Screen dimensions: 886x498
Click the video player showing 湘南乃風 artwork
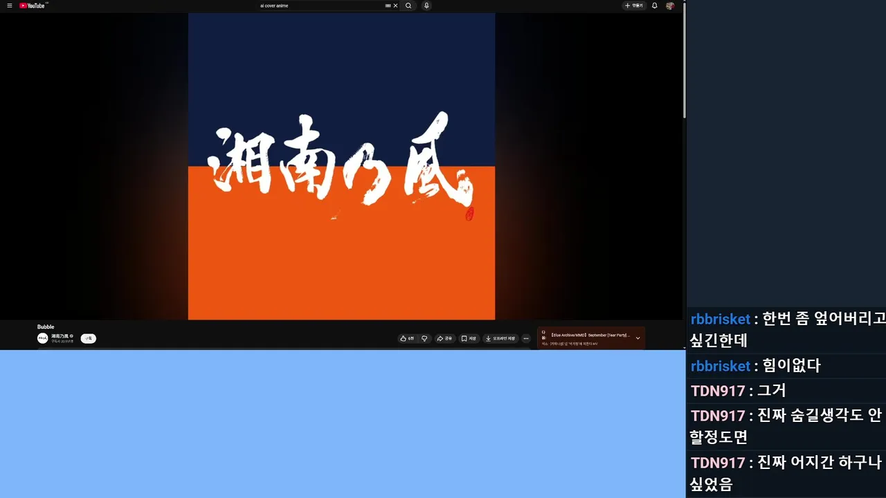341,166
